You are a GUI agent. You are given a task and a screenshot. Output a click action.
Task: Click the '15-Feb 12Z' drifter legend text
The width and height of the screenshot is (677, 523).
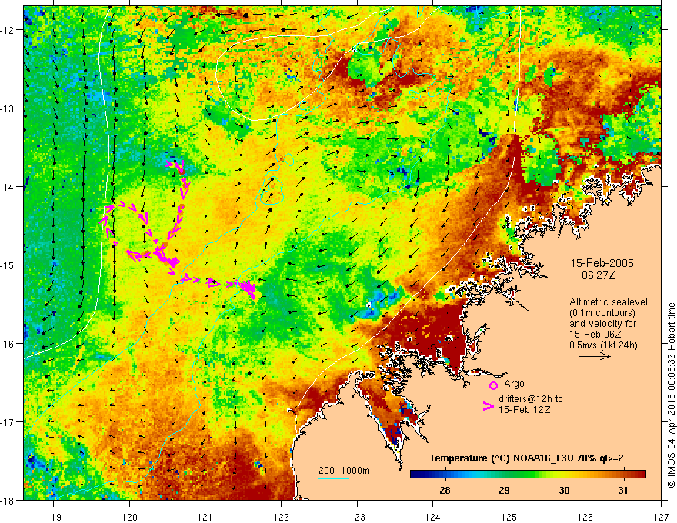click(524, 410)
